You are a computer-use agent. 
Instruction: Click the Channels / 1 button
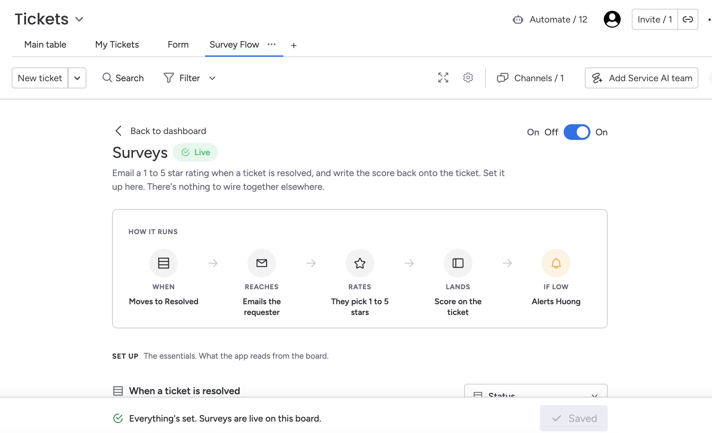pos(530,78)
